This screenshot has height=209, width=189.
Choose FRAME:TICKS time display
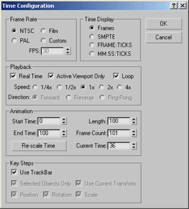[92, 45]
